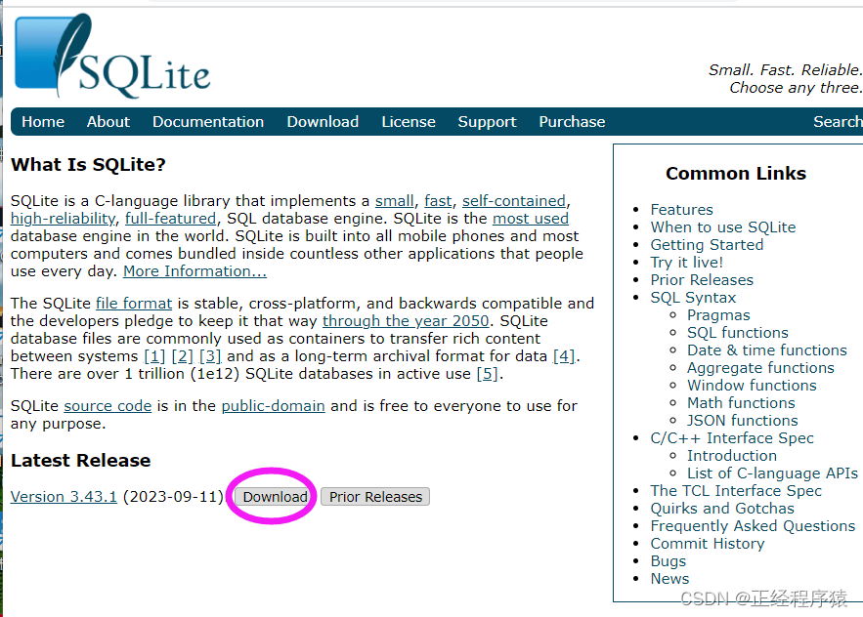
Task: Open the Getting Started link
Action: pyautogui.click(x=707, y=245)
